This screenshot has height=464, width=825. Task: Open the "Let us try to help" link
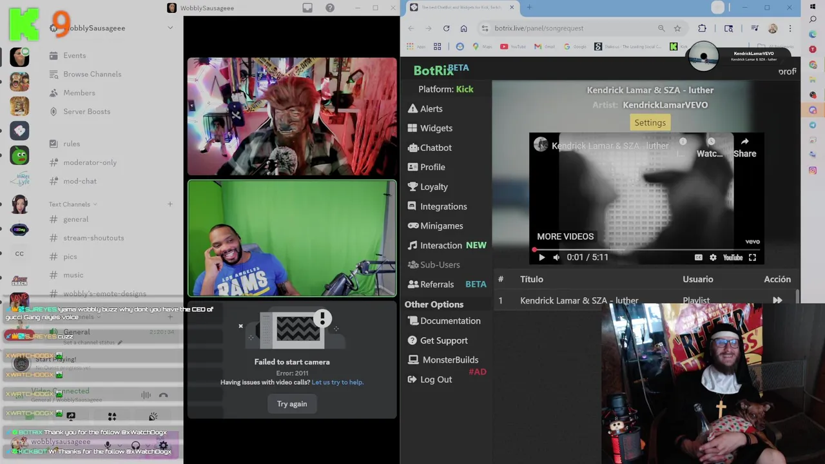[337, 382]
